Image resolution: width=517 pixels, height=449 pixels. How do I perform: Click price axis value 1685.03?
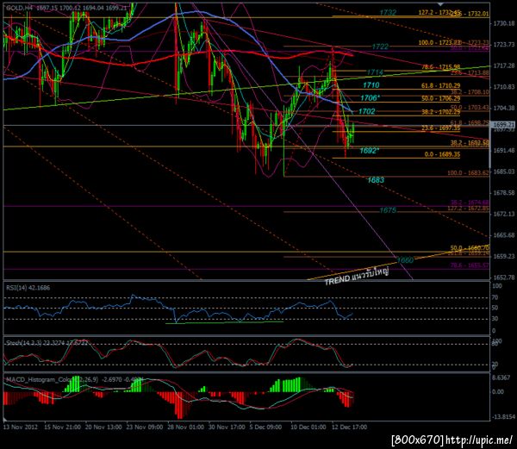coord(504,171)
